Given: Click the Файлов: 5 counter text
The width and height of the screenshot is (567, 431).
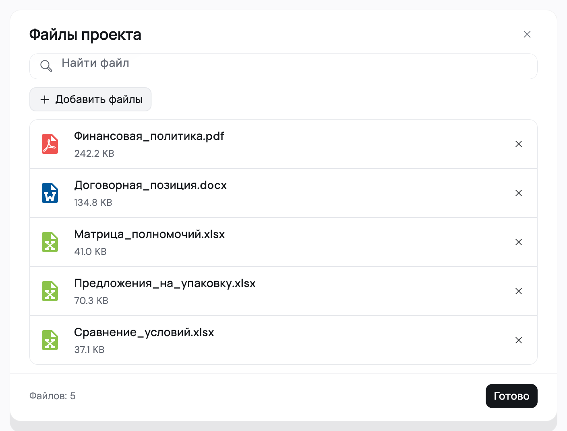Looking at the screenshot, I should pos(52,396).
